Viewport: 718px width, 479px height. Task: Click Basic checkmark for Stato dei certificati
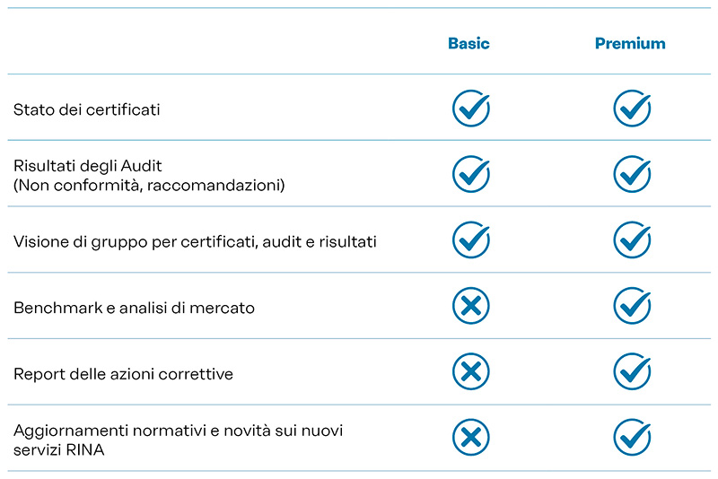tap(469, 109)
